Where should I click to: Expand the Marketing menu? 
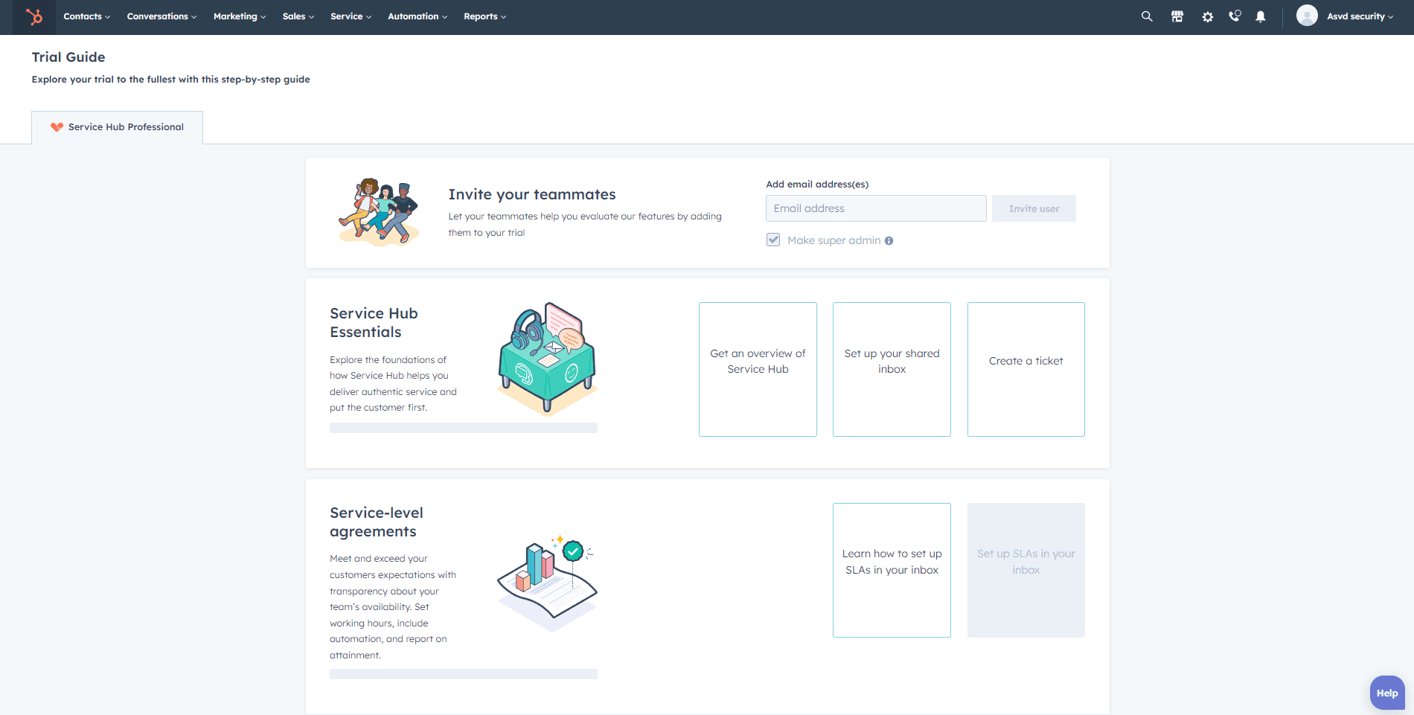point(240,16)
